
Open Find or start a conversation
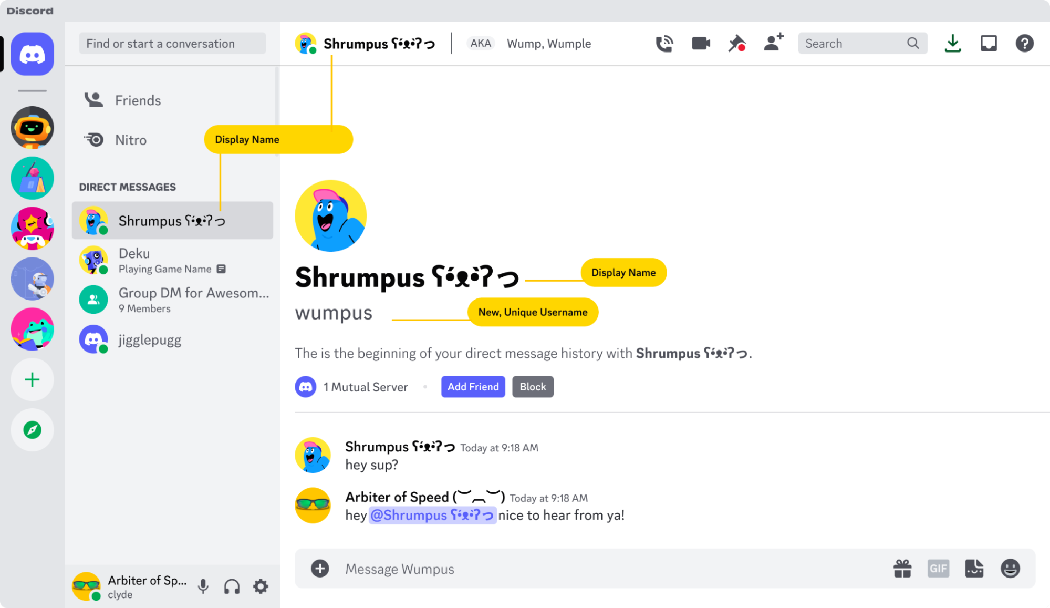pyautogui.click(x=173, y=44)
